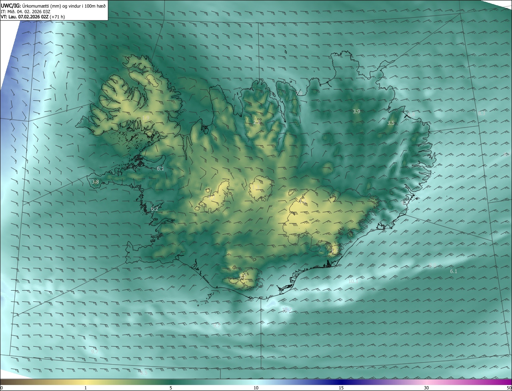The height and width of the screenshot is (391, 512).
Task: Click the valid time "VT: Lau. 07.02.2026 02Z (+71 h)"
Action: [33, 17]
